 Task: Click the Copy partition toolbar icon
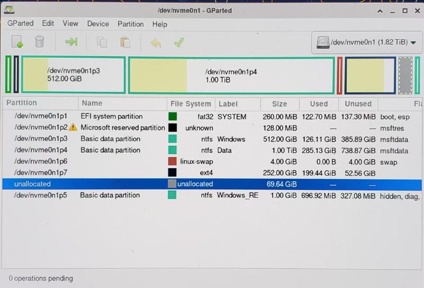[x=102, y=42]
